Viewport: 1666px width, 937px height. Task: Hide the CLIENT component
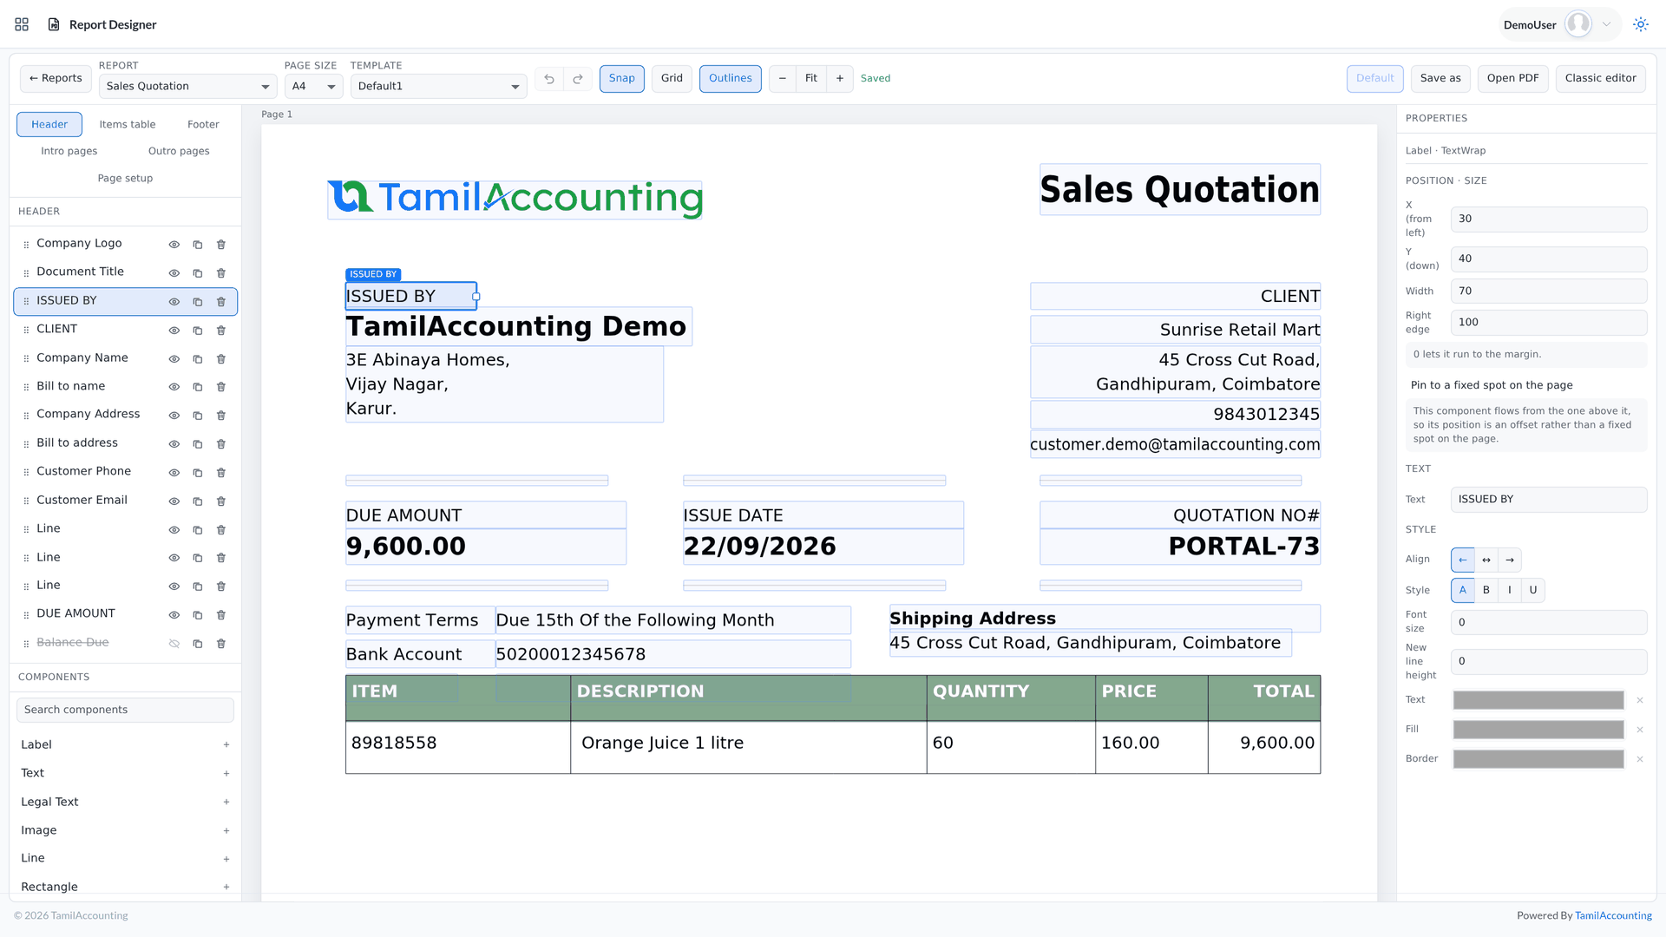(x=174, y=331)
